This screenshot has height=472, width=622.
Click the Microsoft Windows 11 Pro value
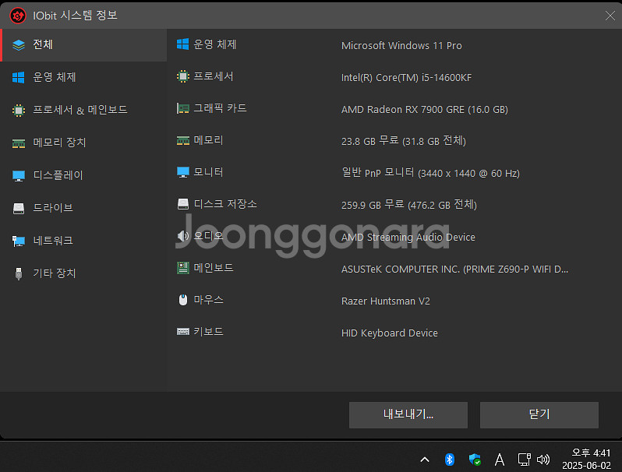(x=401, y=46)
